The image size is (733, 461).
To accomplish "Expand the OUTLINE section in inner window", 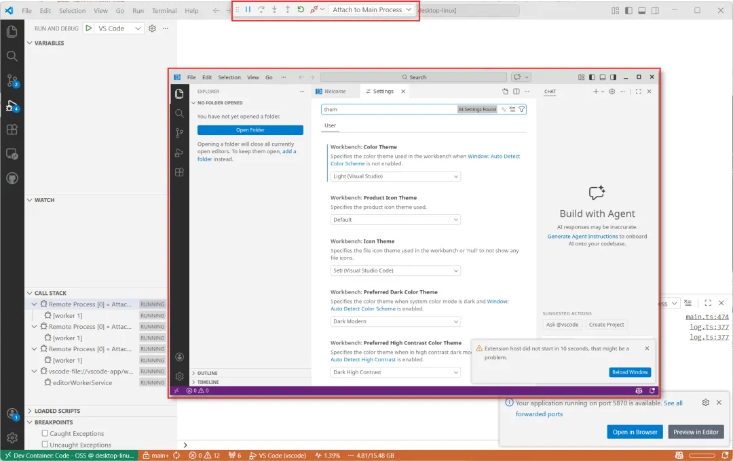I will coord(207,373).
